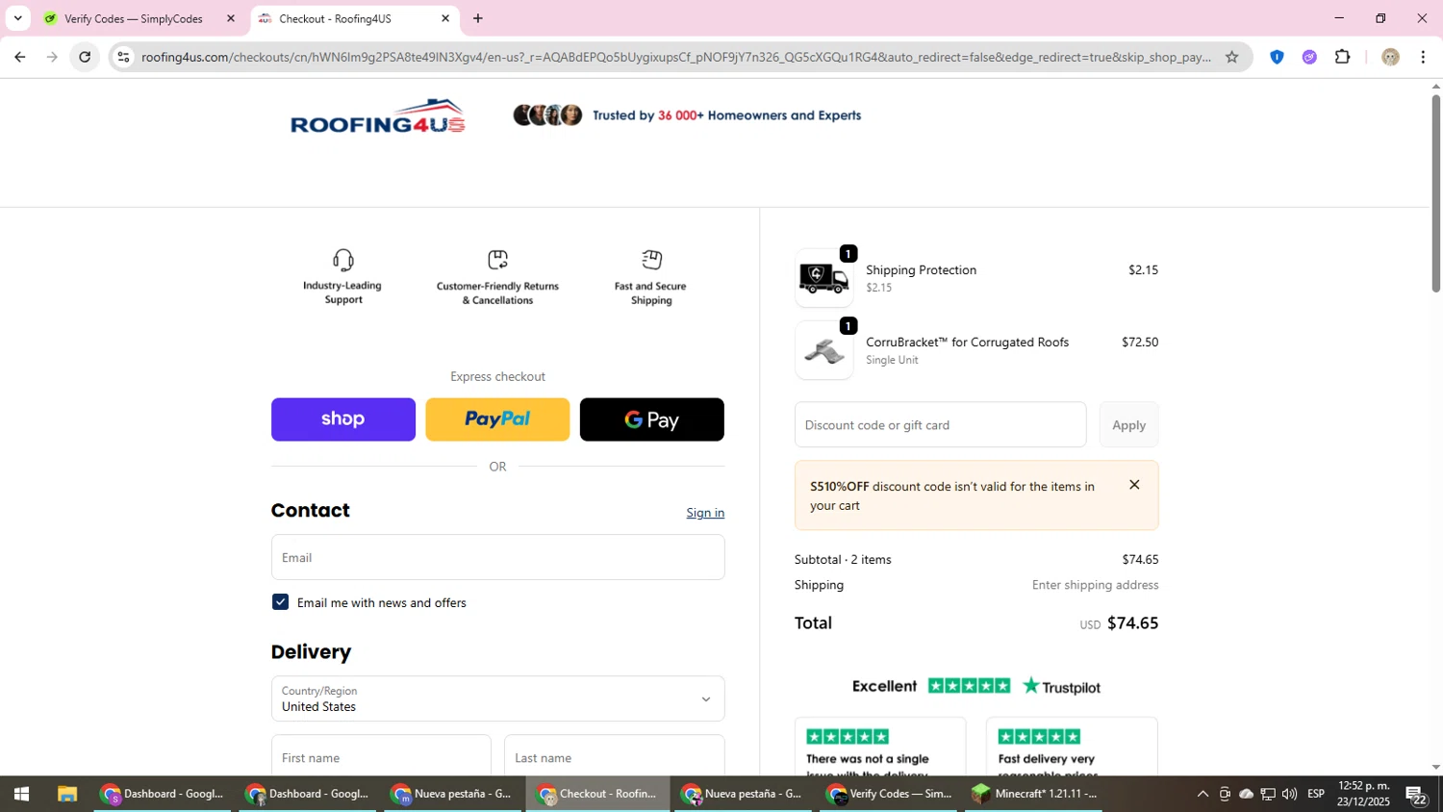The width and height of the screenshot is (1443, 812).
Task: Click the ESP language indicator in tray
Action: point(1316,794)
